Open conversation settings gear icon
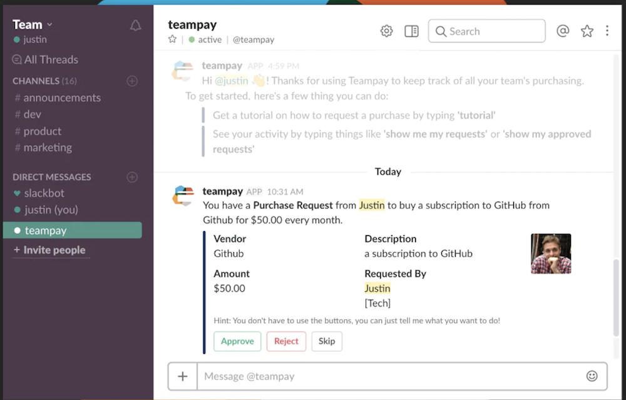626x400 pixels. tap(386, 31)
